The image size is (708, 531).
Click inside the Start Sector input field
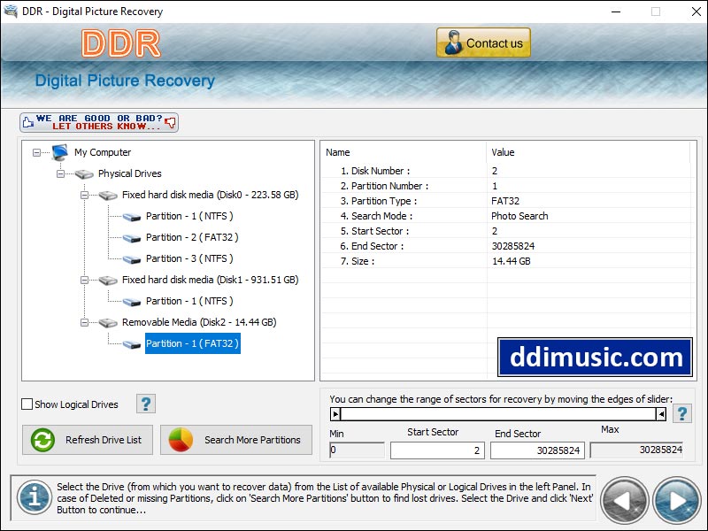click(x=438, y=450)
